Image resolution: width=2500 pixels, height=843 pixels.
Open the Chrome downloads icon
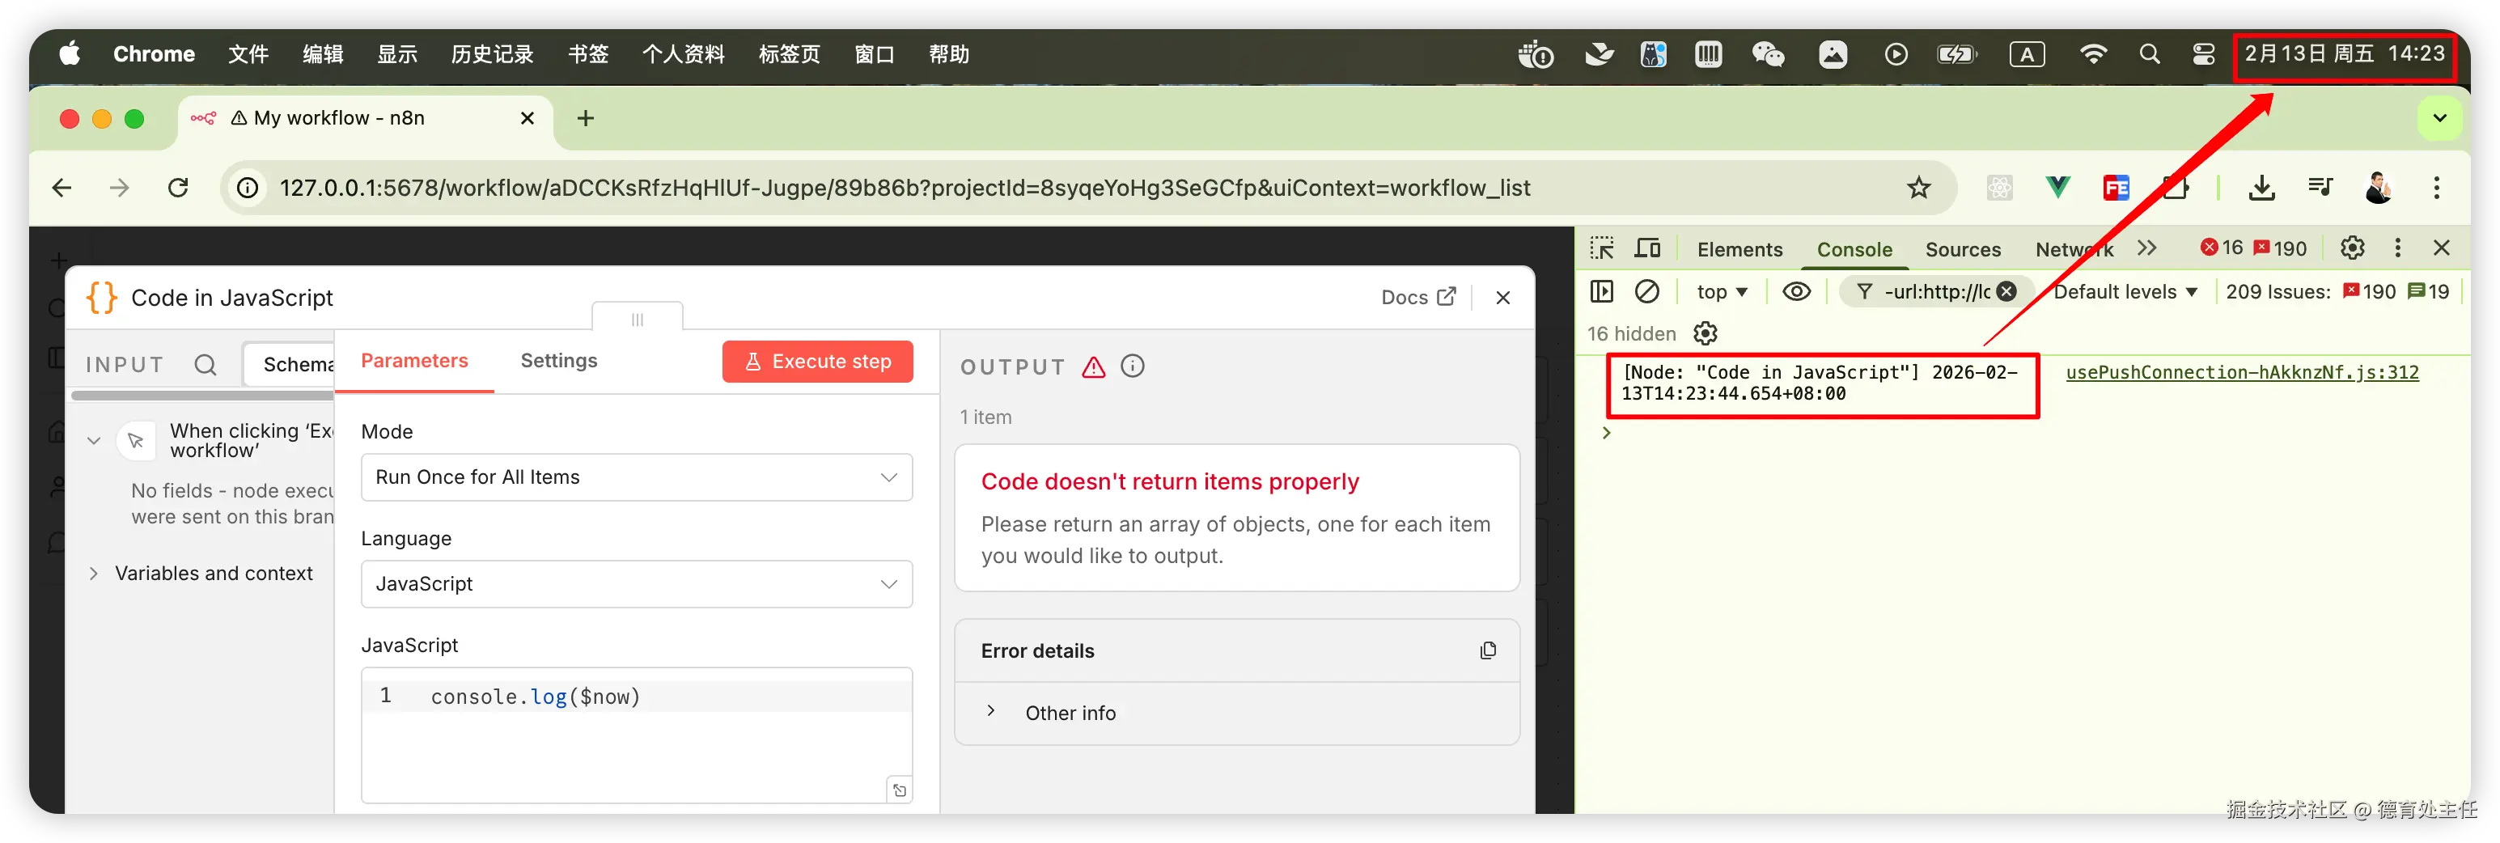[2262, 189]
